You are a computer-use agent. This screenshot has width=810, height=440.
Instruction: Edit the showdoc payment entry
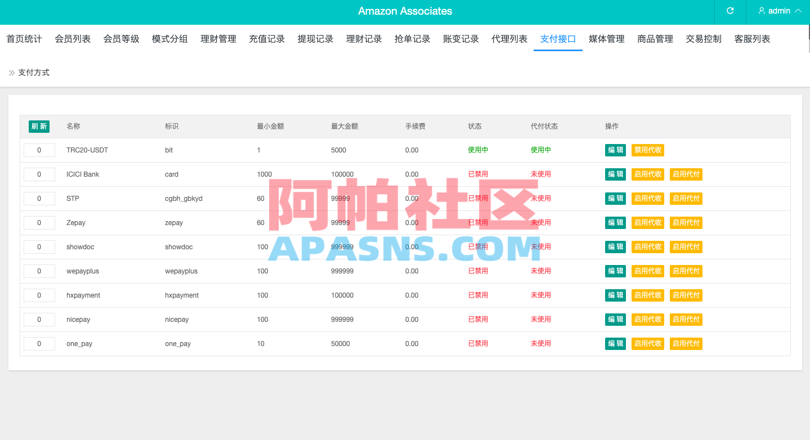[615, 247]
